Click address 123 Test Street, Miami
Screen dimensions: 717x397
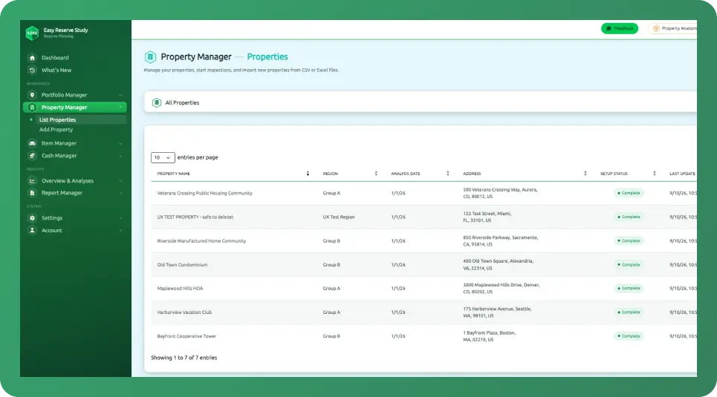click(487, 217)
